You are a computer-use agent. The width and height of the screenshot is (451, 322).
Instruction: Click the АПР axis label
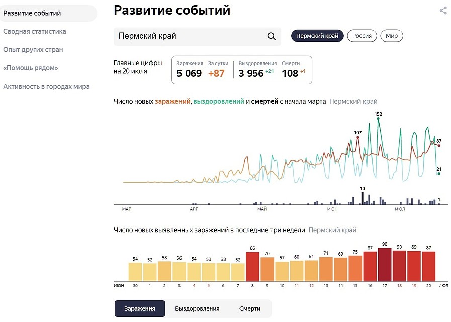point(194,209)
